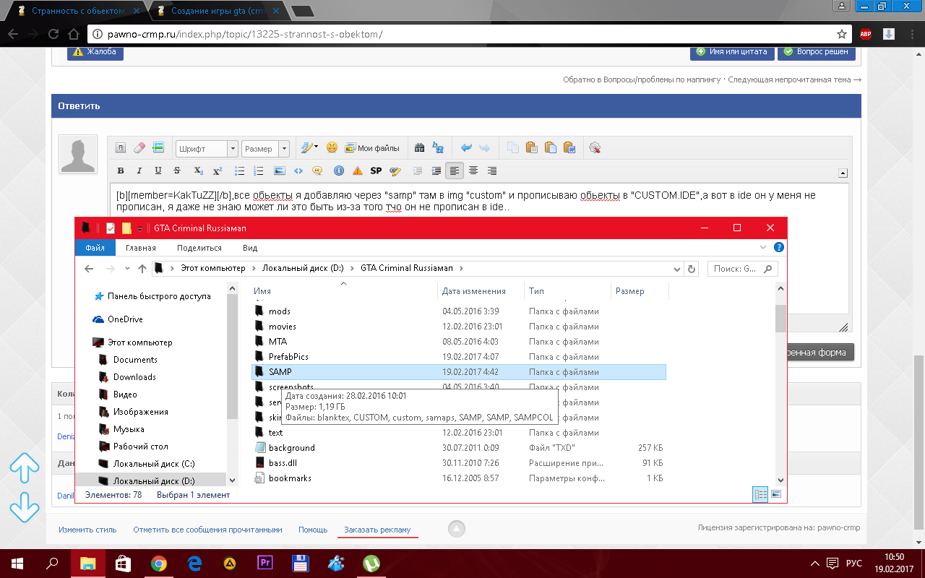925x578 pixels.
Task: Paste from Word into the editor
Action: [x=569, y=148]
